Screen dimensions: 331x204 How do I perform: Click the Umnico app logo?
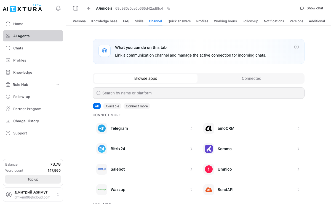[x=209, y=169]
